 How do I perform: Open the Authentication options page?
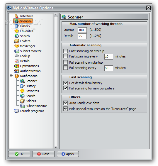click(30, 71)
